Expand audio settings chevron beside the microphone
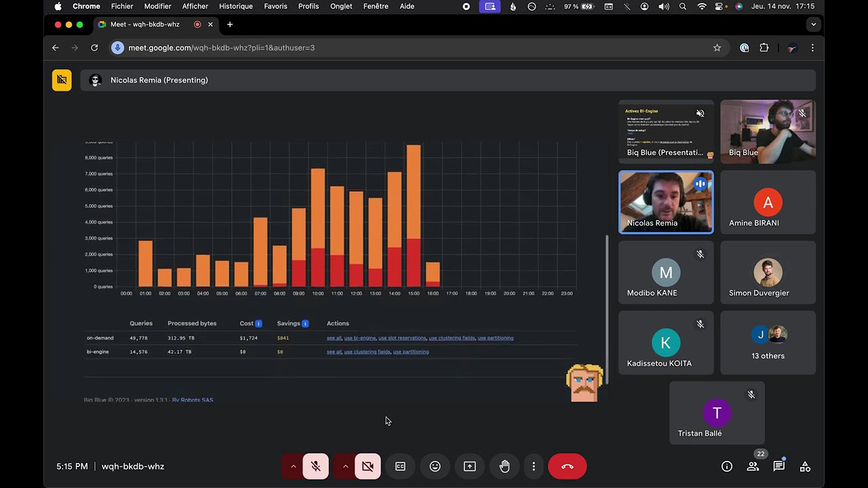Viewport: 868px width, 488px height. tap(293, 466)
